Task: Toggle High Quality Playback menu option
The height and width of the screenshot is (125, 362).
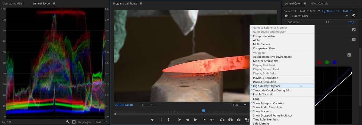Action: (x=266, y=86)
